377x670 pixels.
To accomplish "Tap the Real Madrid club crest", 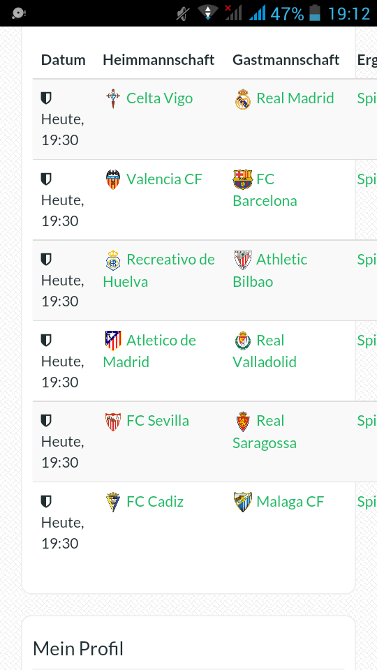I will 243,99.
